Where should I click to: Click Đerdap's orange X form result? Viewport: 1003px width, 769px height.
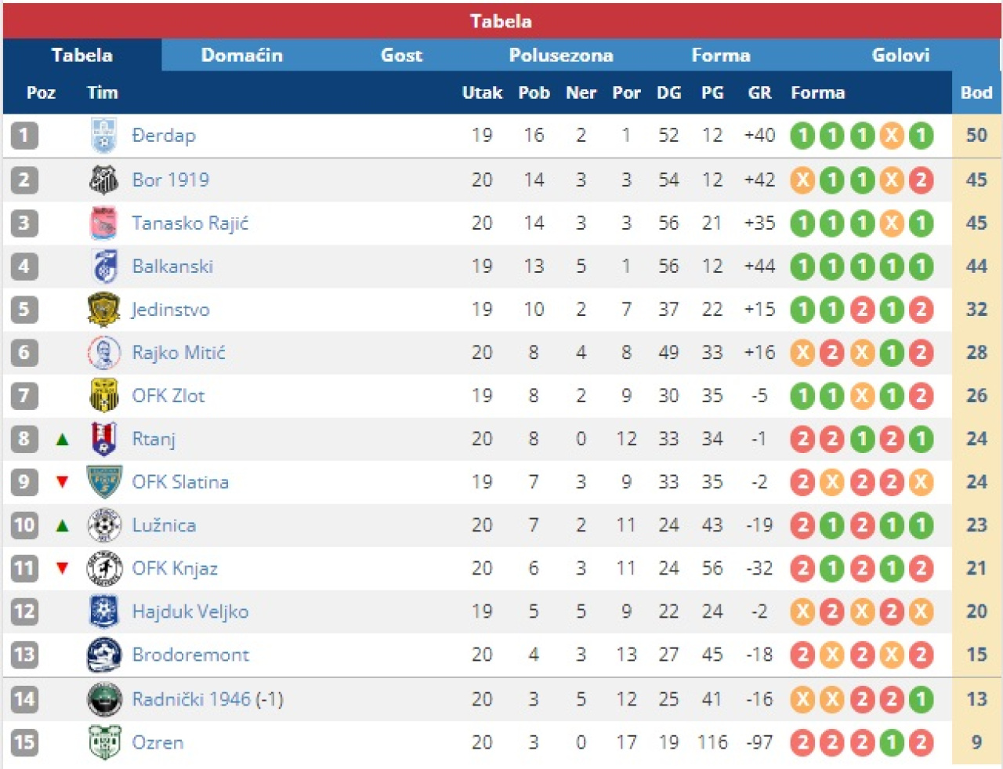(x=892, y=136)
